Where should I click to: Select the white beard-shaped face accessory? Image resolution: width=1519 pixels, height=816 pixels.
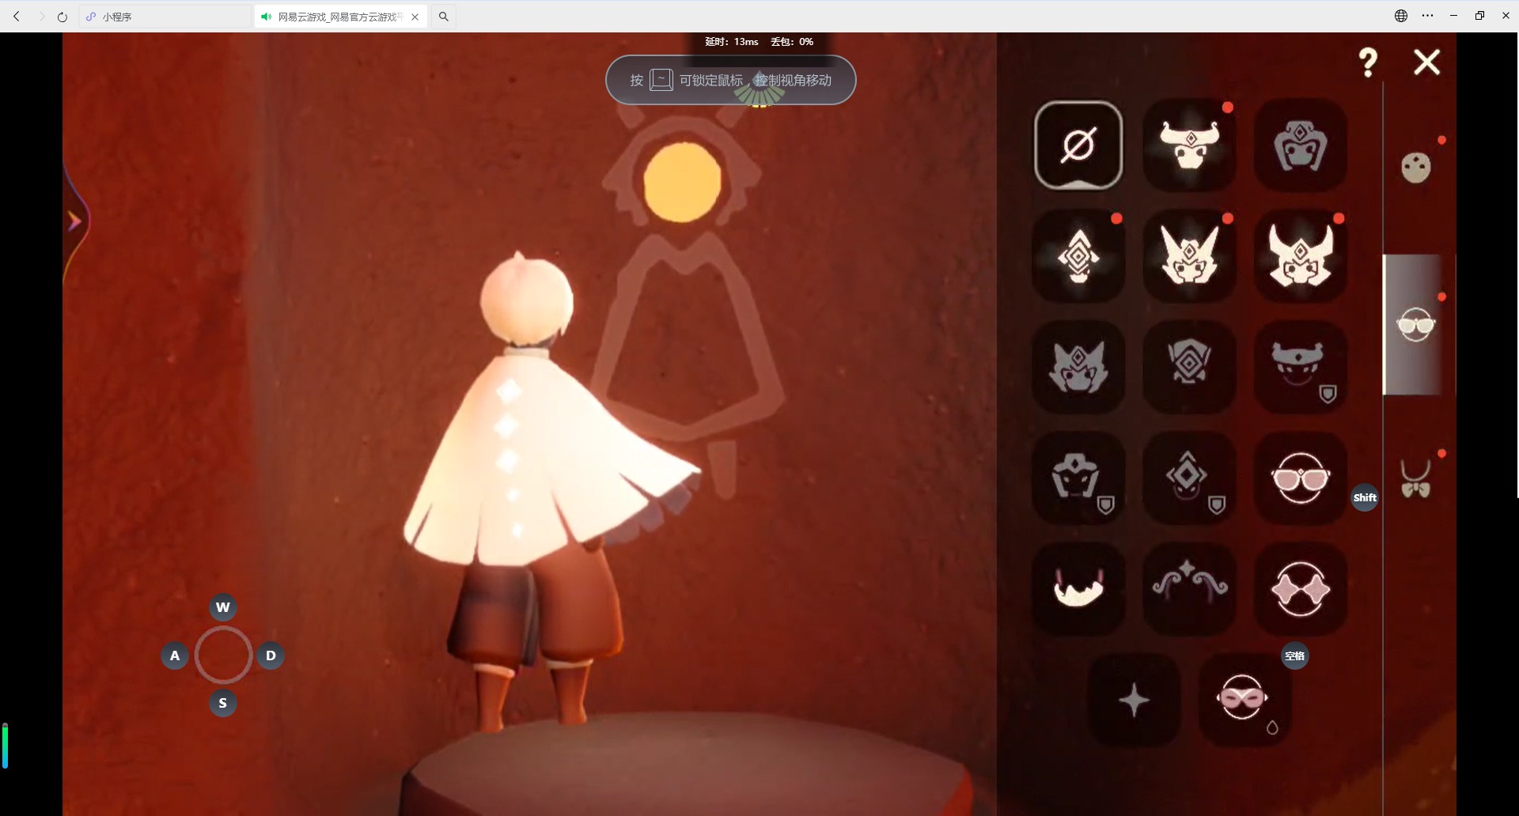[1078, 588]
